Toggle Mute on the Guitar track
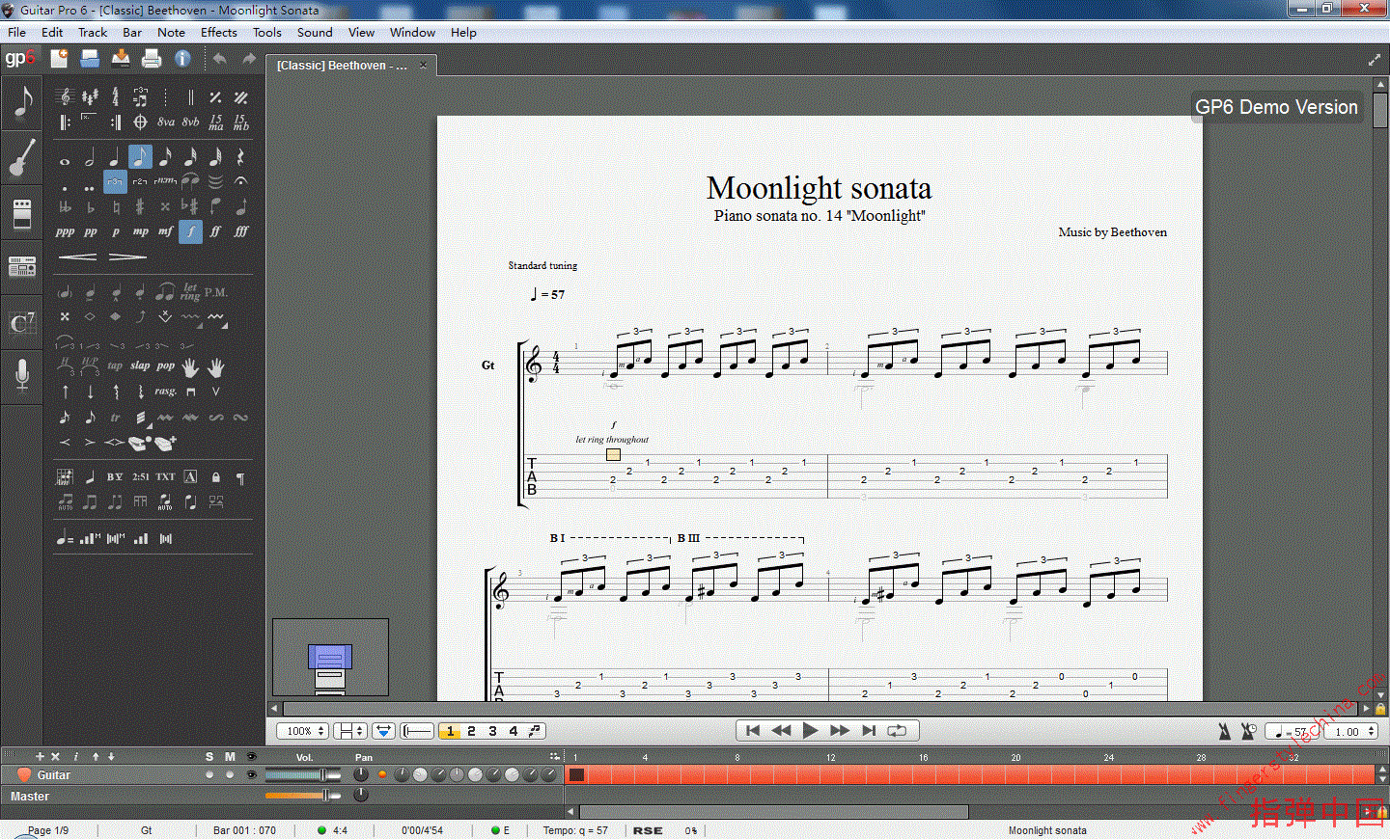1390x839 pixels. point(230,774)
